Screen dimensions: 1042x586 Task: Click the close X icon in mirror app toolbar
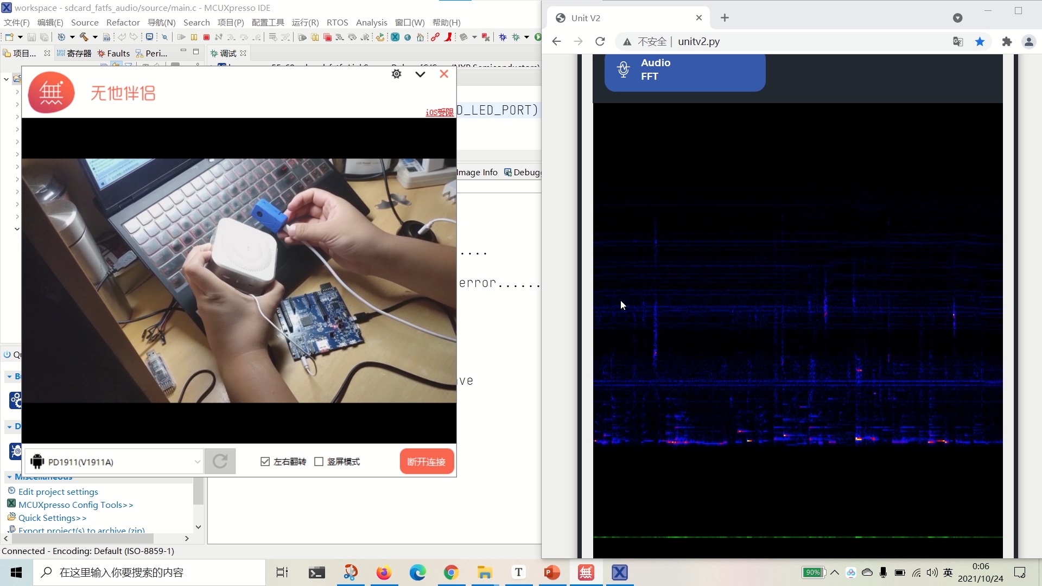(x=444, y=74)
